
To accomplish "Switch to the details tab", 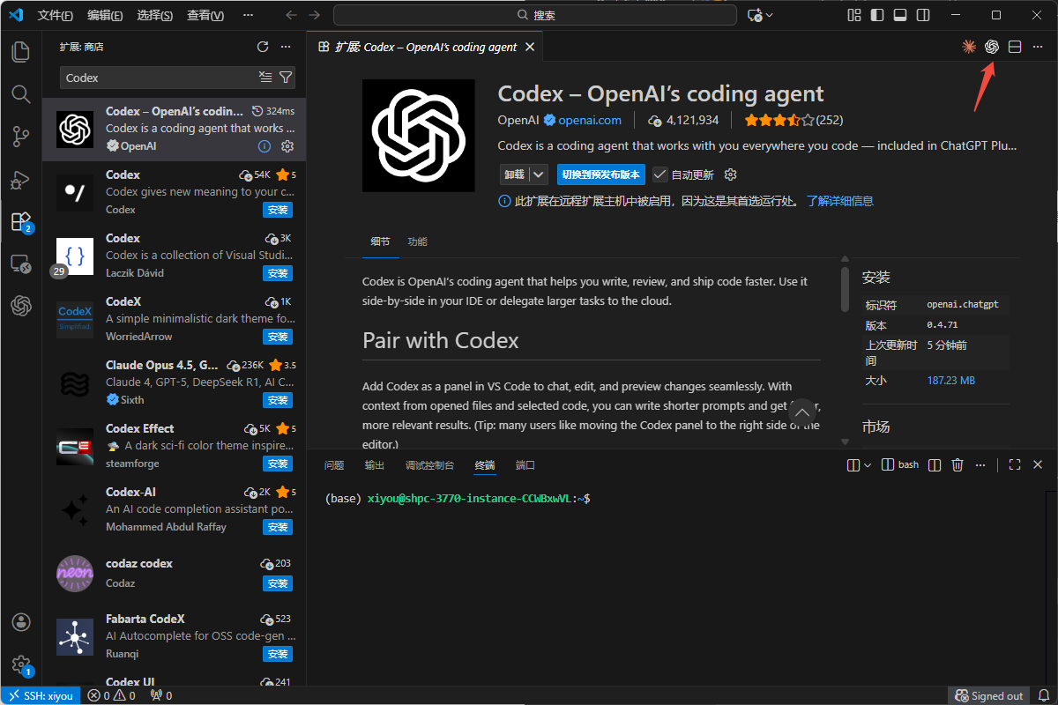I will point(381,241).
